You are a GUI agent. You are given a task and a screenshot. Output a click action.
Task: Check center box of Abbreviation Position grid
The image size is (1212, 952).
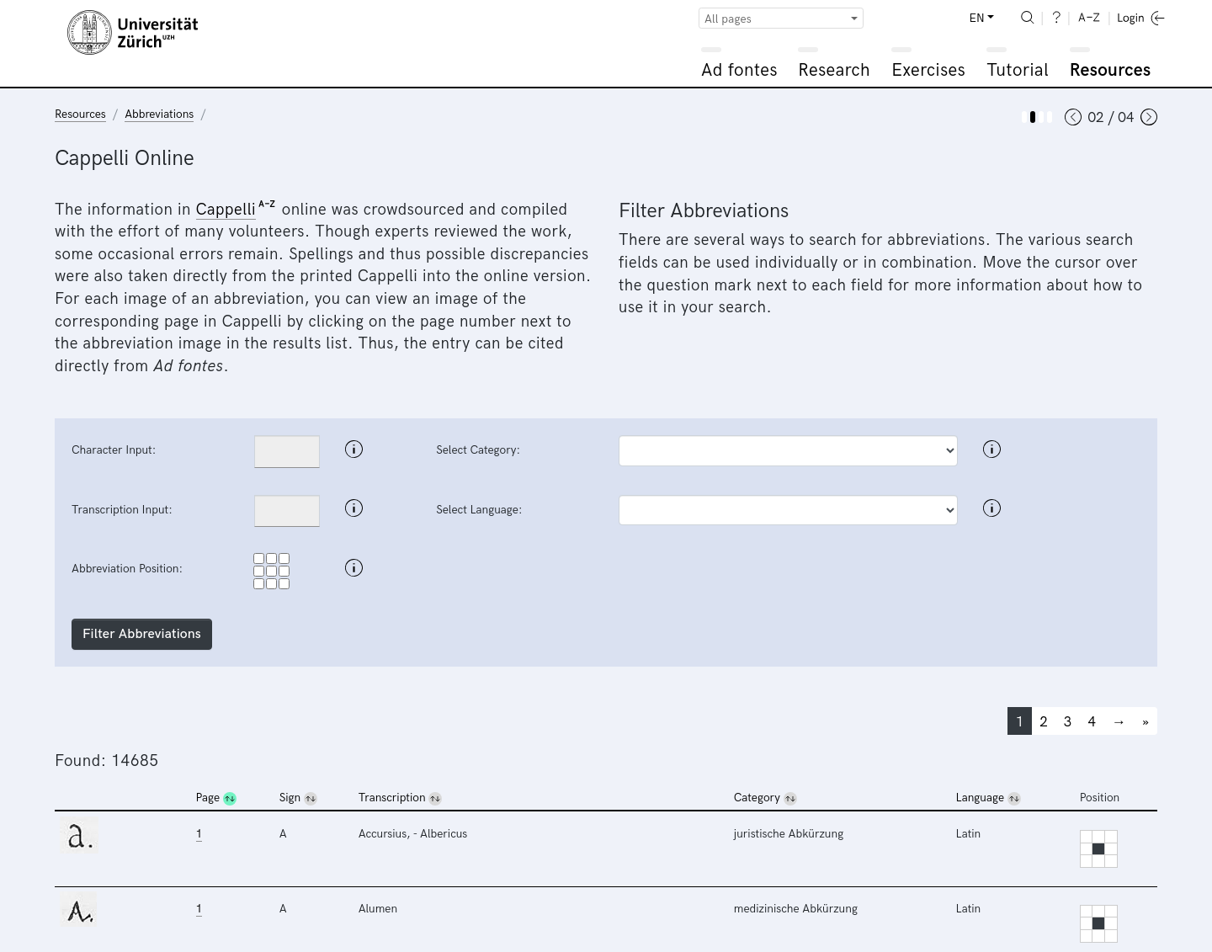tap(272, 572)
